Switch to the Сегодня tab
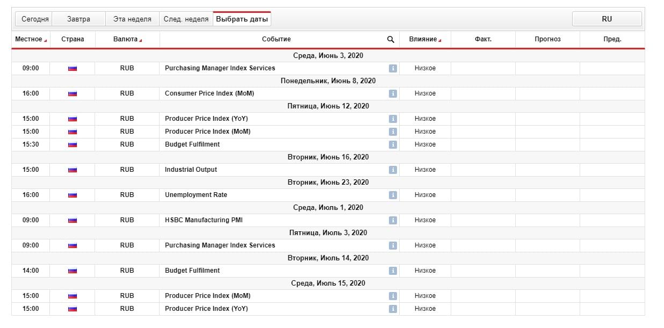This screenshot has height=328, width=664. [35, 19]
